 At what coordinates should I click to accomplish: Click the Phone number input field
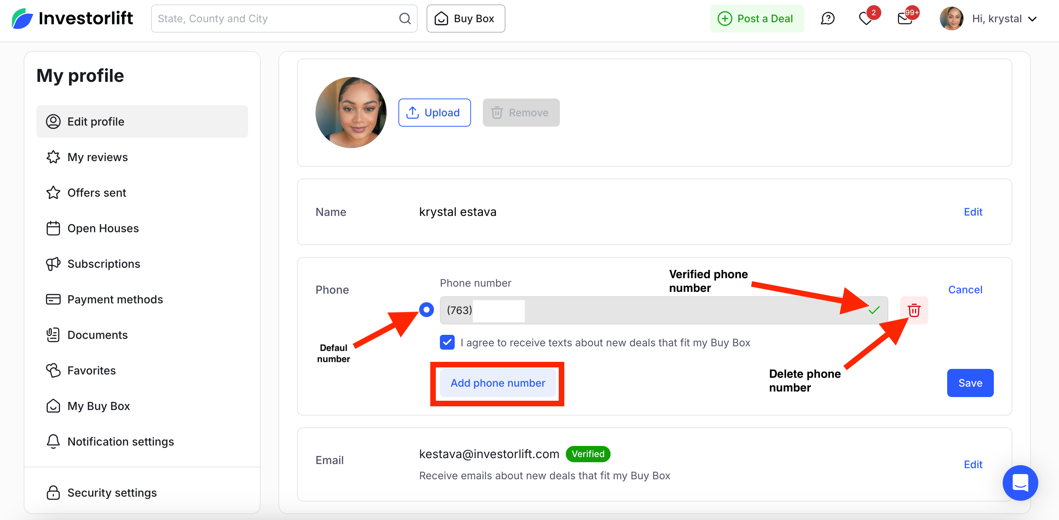coord(664,310)
